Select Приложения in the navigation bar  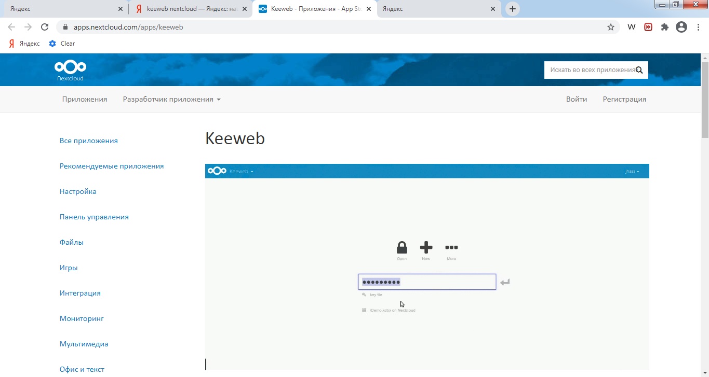click(x=84, y=99)
